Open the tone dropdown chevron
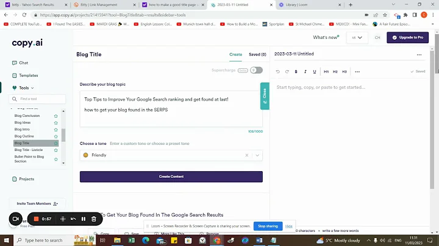 click(257, 155)
